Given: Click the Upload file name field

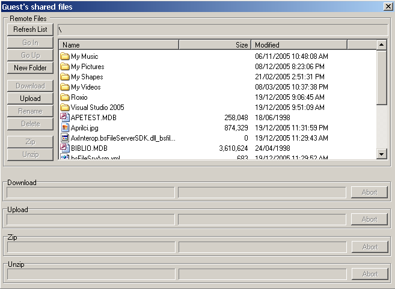Looking at the screenshot, I should (90, 219).
